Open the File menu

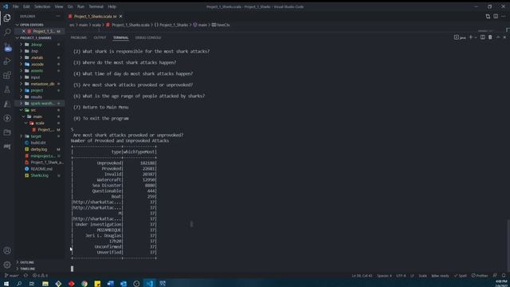click(x=15, y=6)
